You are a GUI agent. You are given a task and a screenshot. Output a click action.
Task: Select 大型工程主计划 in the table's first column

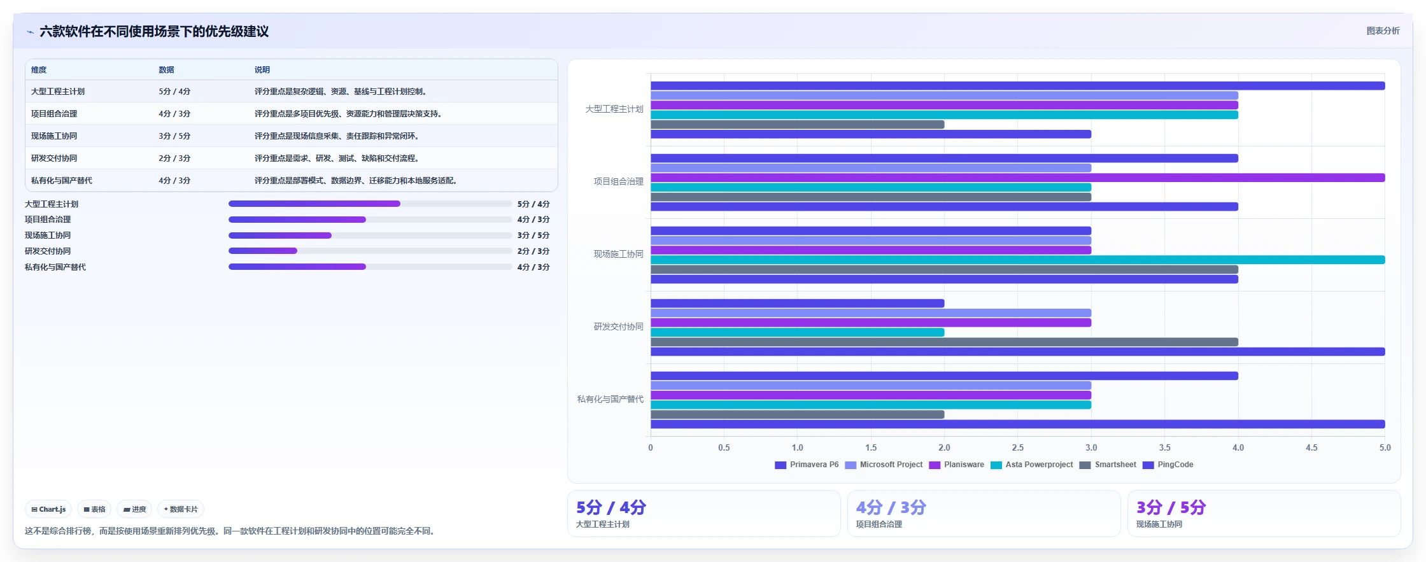coord(58,92)
